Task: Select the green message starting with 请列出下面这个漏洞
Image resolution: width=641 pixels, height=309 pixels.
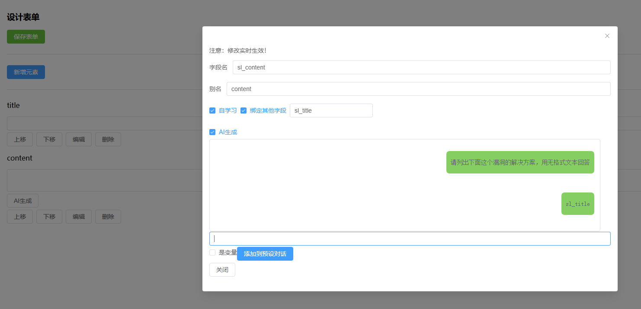Action: (520, 162)
